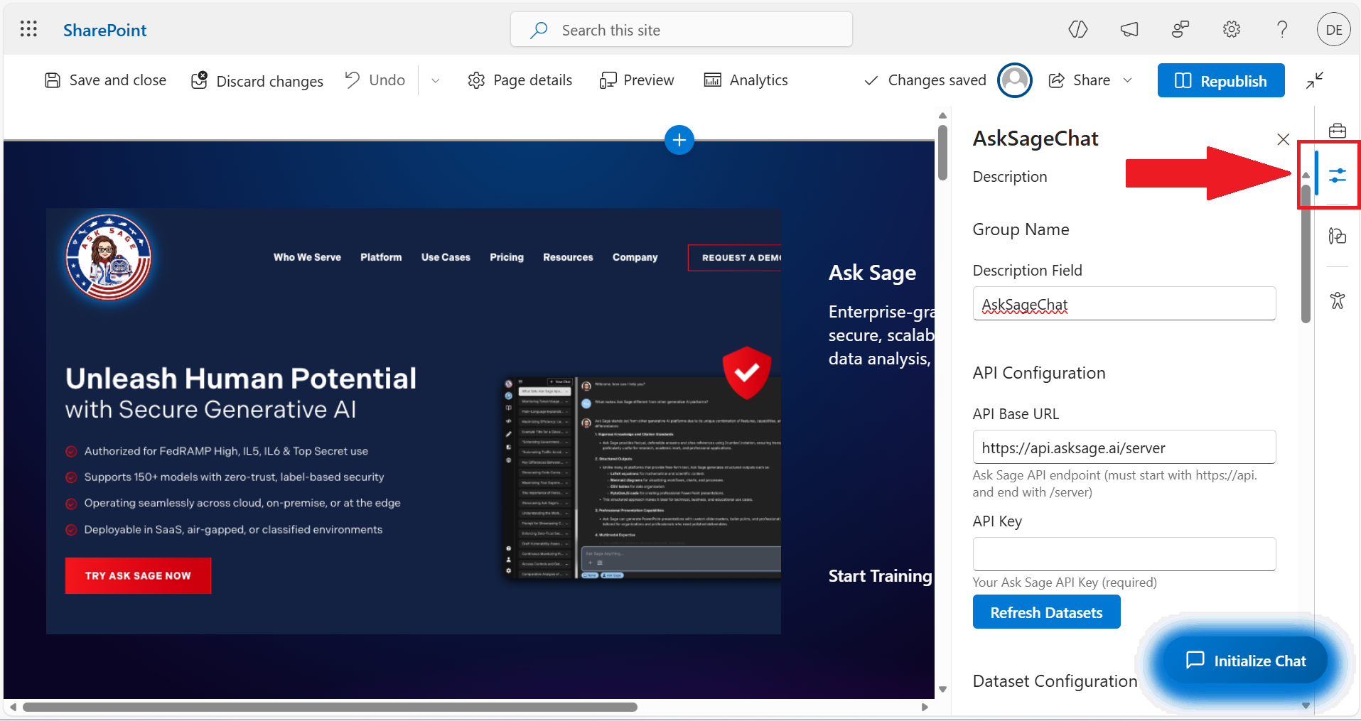This screenshot has width=1361, height=721.
Task: Click the red shield checkmark badge
Action: coord(746,372)
